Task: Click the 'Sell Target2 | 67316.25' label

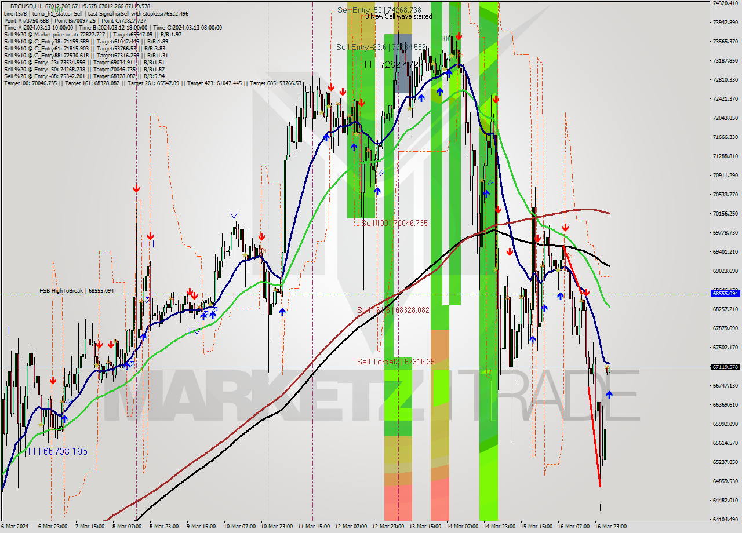Action: (395, 362)
